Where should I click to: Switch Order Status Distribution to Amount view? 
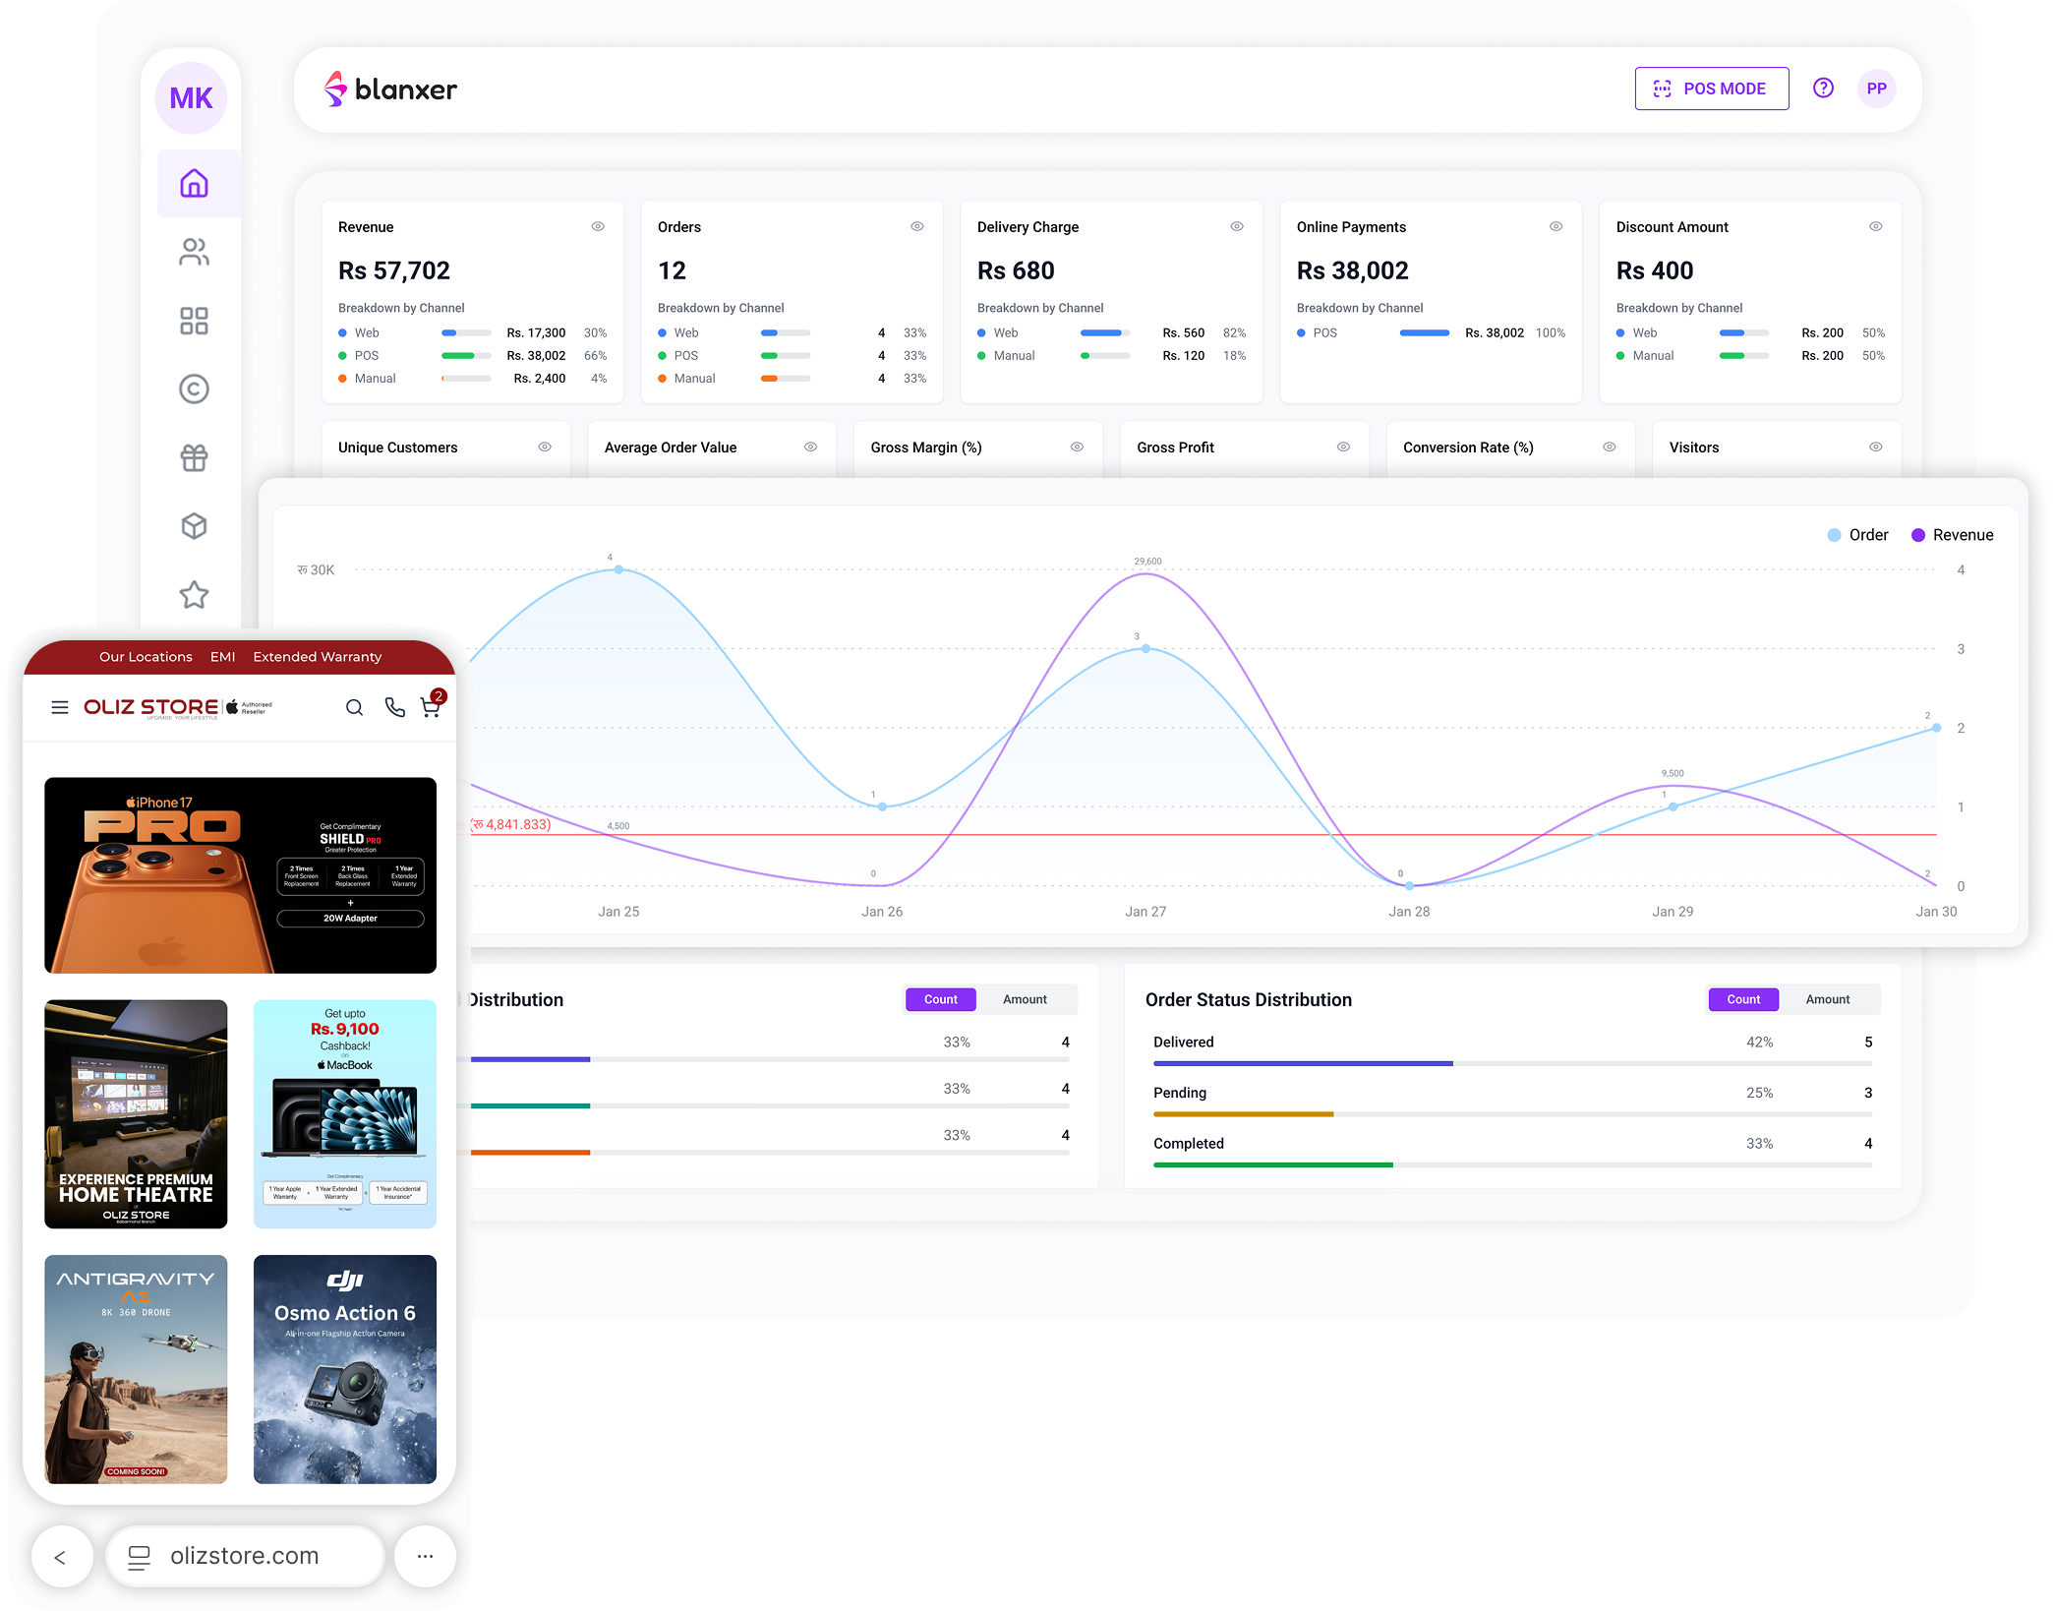pos(1827,999)
